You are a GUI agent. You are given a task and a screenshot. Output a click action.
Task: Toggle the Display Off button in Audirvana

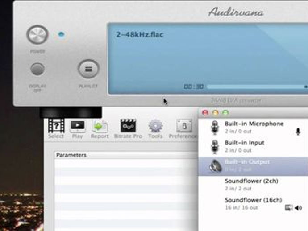[x=37, y=69]
